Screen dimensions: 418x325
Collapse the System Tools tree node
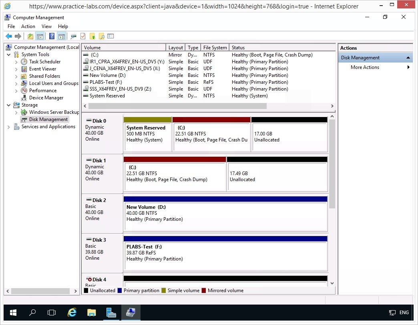click(9, 55)
